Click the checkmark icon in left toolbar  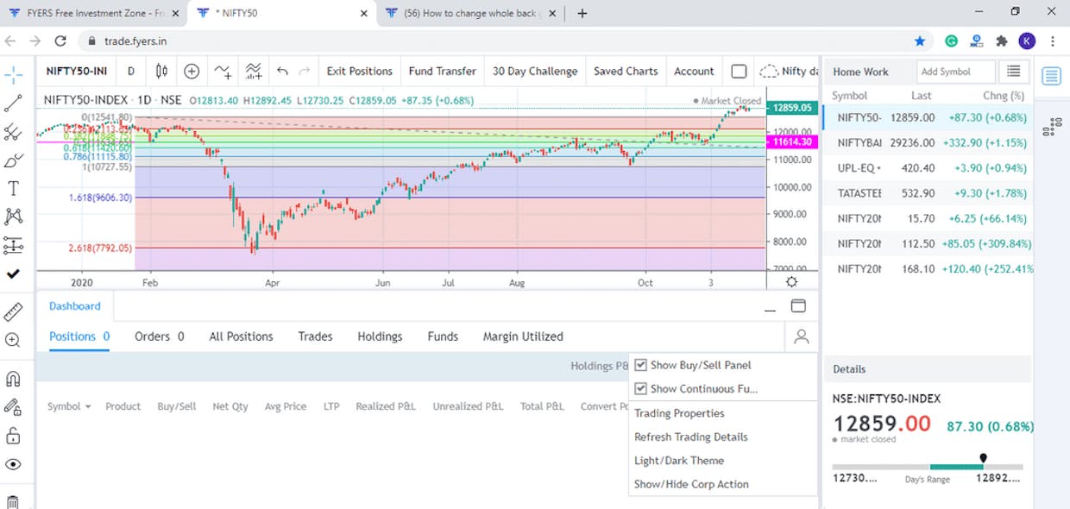(x=13, y=273)
